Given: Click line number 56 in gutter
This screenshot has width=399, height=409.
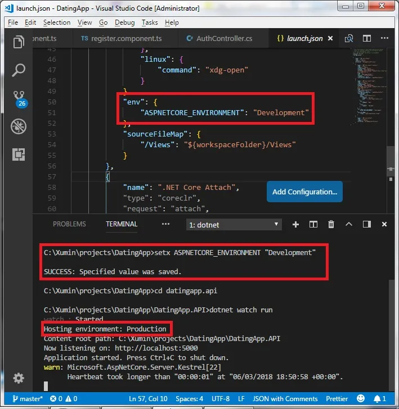Looking at the screenshot, I should pos(52,166).
